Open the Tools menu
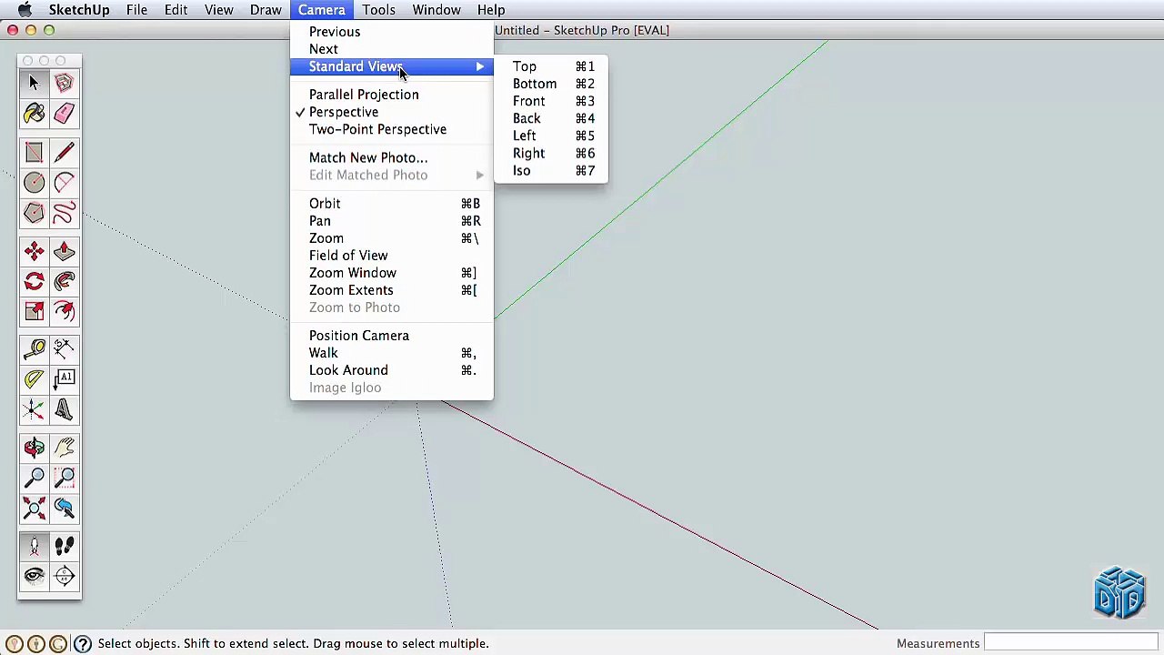The image size is (1164, 655). click(x=378, y=10)
